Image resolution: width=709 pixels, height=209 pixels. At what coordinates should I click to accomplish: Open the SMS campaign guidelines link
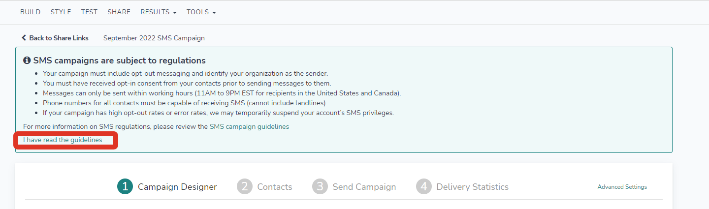tap(249, 126)
